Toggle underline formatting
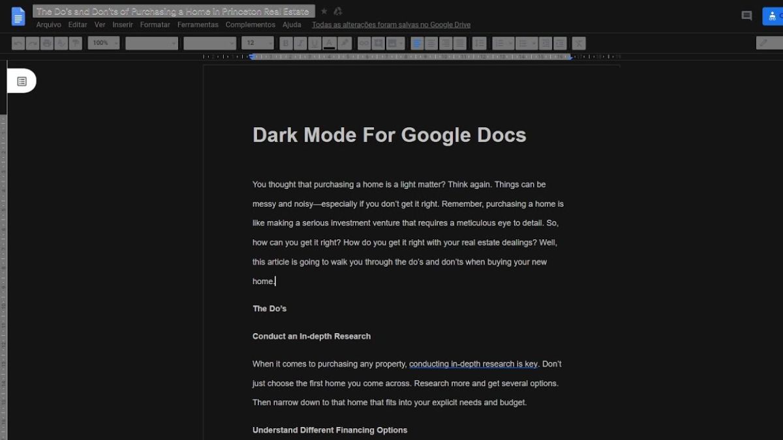 315,43
